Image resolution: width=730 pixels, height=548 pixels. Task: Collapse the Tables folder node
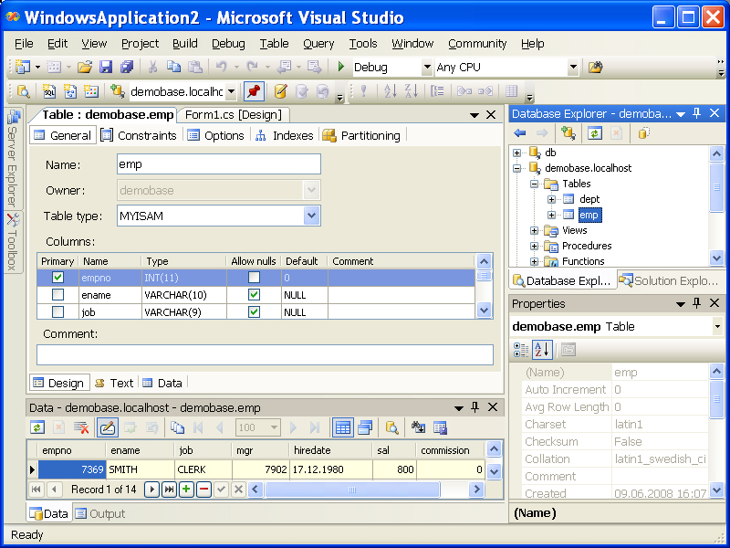coord(534,184)
